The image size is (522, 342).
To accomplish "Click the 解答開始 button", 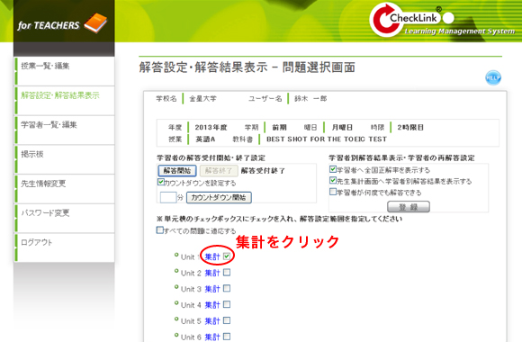I will point(177,171).
